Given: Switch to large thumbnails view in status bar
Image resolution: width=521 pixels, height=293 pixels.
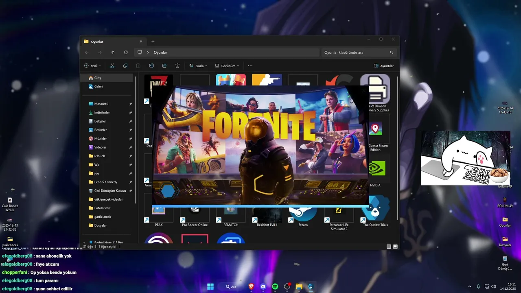Looking at the screenshot, I should [x=395, y=247].
